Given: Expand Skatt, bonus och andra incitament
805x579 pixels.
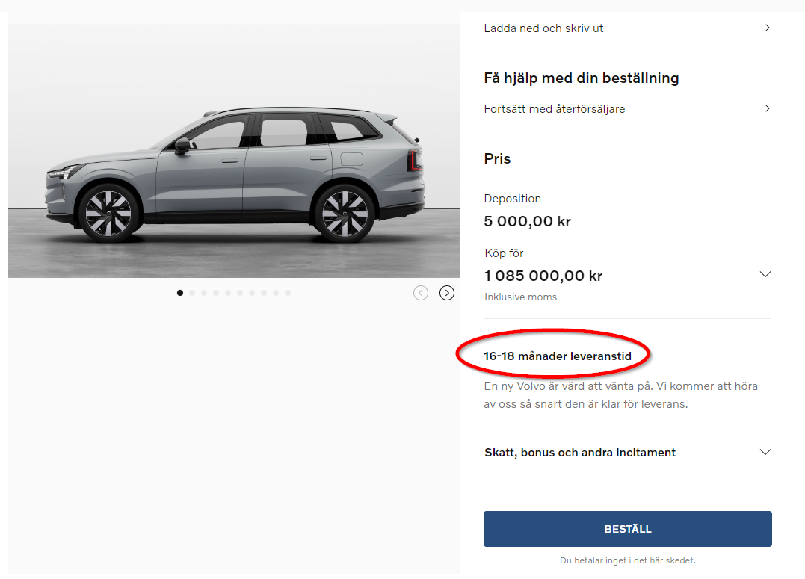Looking at the screenshot, I should pyautogui.click(x=765, y=452).
